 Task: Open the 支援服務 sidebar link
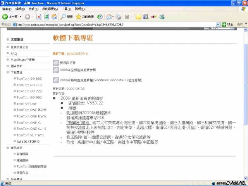(x=17, y=40)
